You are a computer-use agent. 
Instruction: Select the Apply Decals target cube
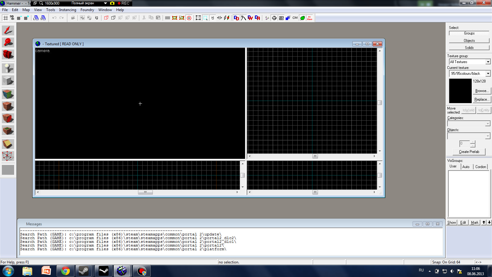click(8, 118)
